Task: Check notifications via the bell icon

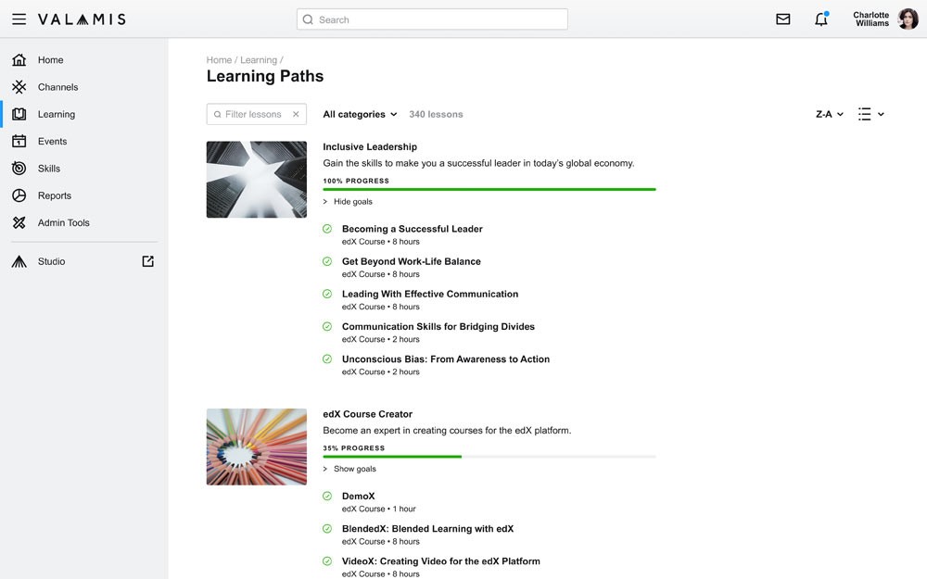Action: point(819,18)
